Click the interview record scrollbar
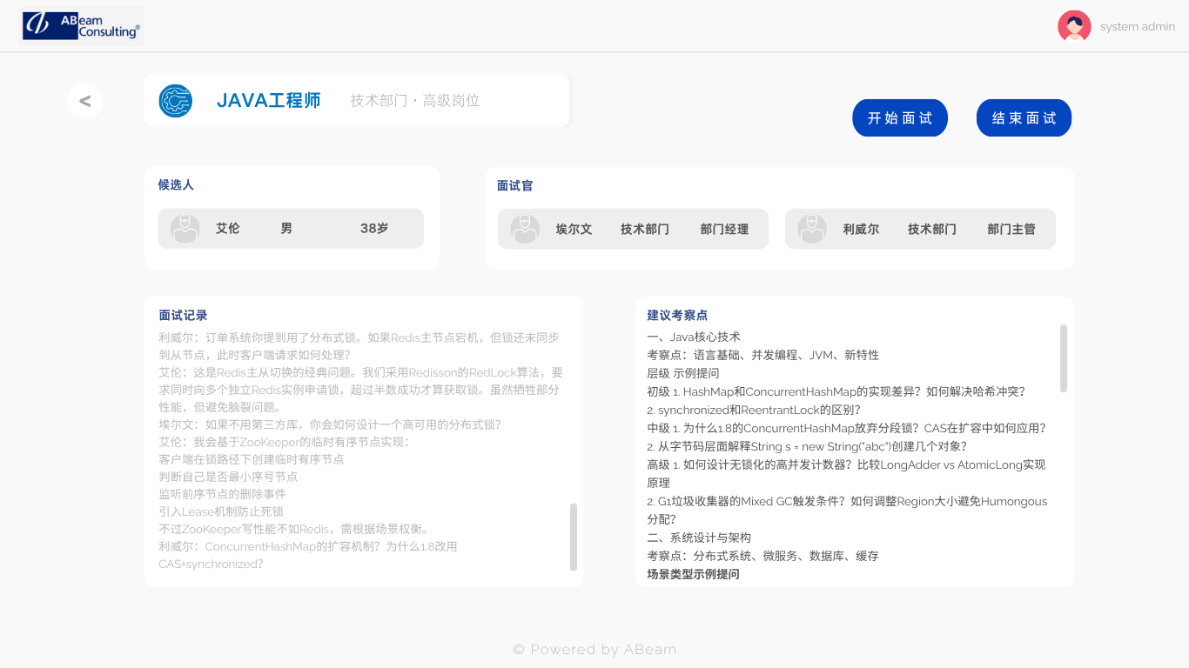This screenshot has width=1189, height=668. [574, 537]
